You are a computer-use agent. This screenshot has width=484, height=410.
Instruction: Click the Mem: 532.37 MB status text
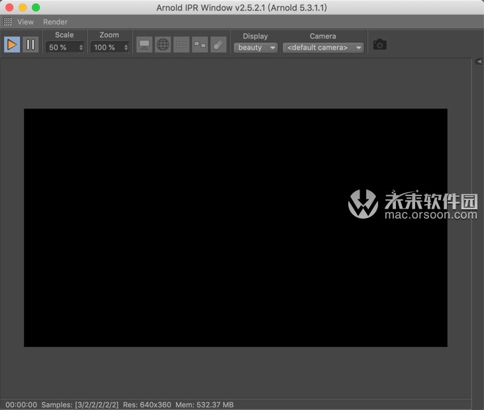click(x=205, y=405)
